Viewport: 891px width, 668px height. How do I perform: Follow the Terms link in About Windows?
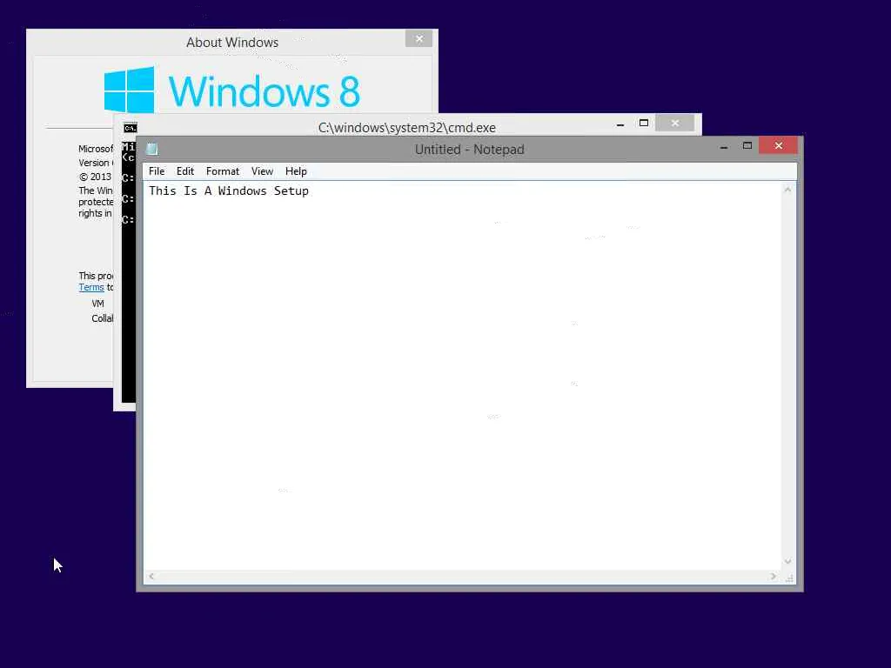[x=91, y=287]
